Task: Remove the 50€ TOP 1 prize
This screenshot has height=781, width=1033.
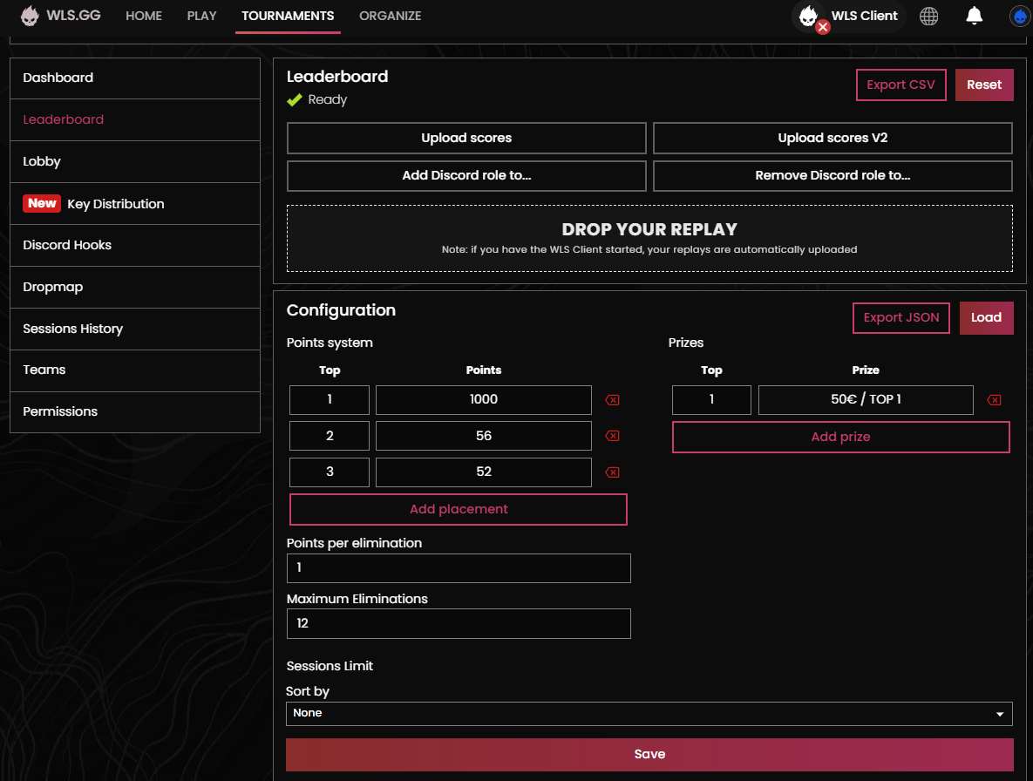Action: point(994,399)
